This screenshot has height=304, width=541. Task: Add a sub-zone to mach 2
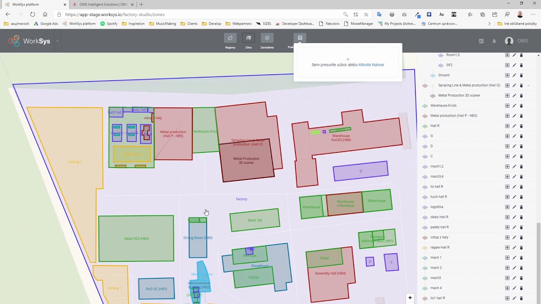pyautogui.click(x=507, y=268)
